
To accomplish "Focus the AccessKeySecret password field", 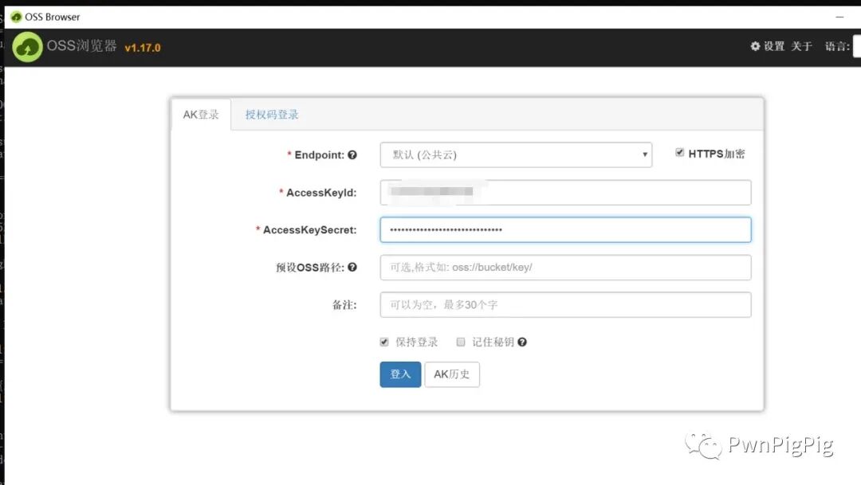I will click(565, 230).
